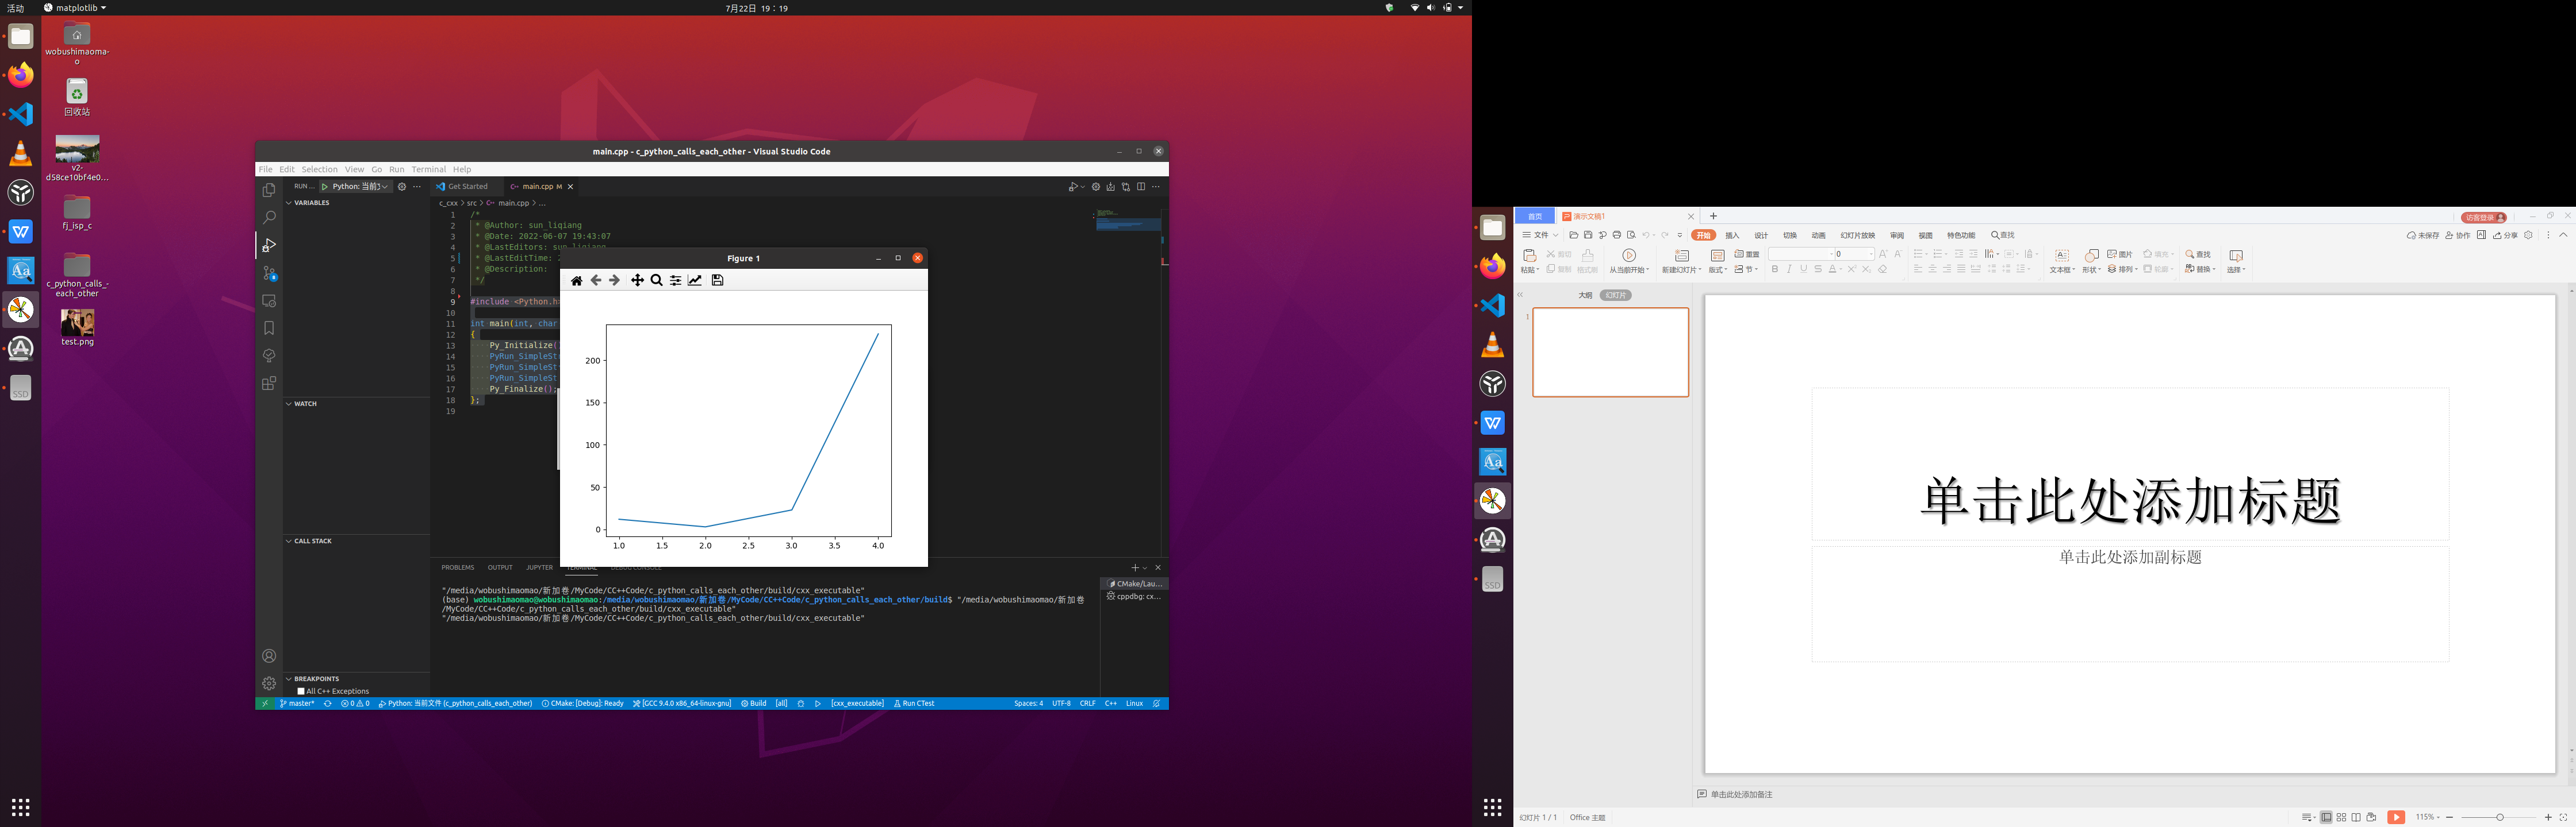Switch to 大纲 outline tab in WPS
The height and width of the screenshot is (827, 2576).
click(1585, 296)
